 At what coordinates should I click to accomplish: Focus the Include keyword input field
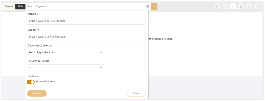coord(86,21)
